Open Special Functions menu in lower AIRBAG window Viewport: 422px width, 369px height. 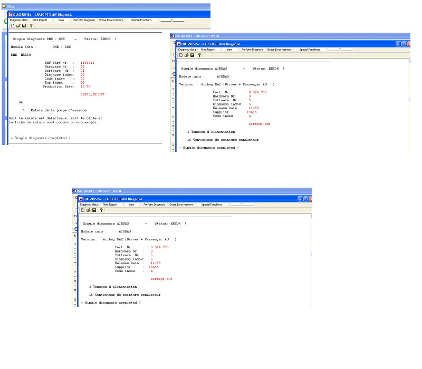point(212,205)
